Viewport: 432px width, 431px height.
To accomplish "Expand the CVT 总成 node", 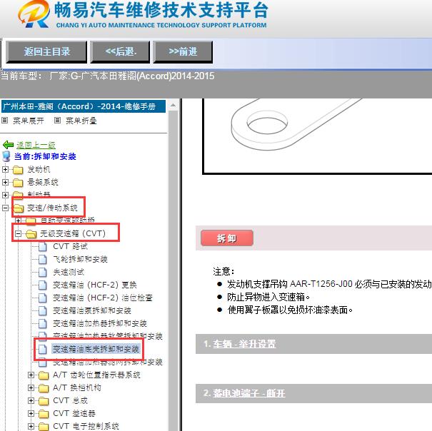I will click(x=31, y=401).
